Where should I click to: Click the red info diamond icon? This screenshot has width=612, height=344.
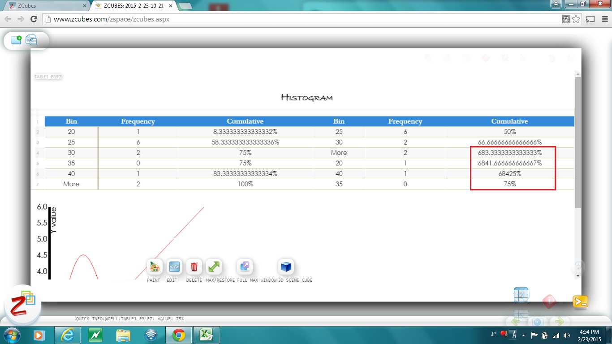point(549,302)
